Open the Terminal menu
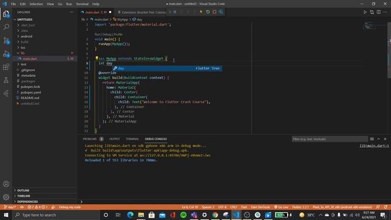The height and width of the screenshot is (220, 391). 82,4
